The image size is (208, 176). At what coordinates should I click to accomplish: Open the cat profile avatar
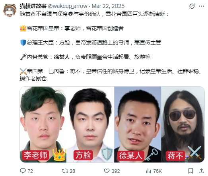pos(10,10)
